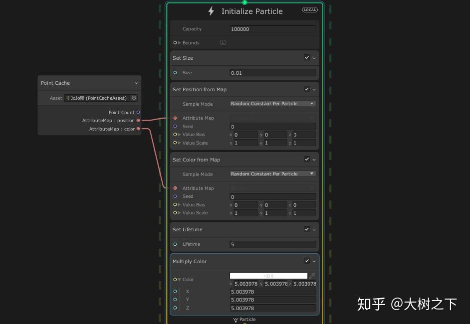The height and width of the screenshot is (324, 470).
Task: Disable the Set Size block checkbox
Action: click(x=307, y=57)
